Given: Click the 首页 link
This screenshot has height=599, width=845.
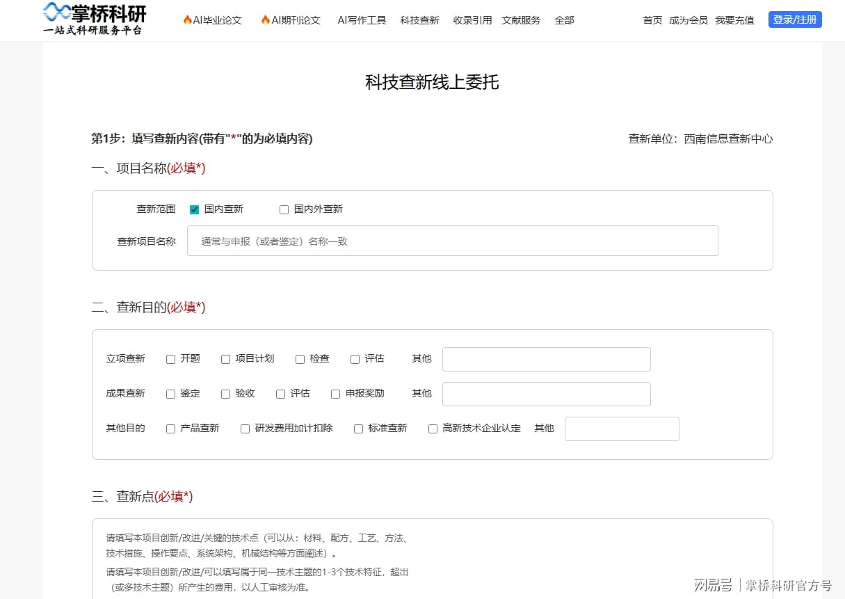Looking at the screenshot, I should 652,20.
